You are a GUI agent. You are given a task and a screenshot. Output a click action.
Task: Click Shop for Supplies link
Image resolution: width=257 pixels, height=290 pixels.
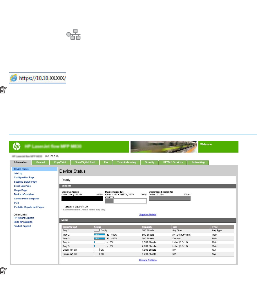click(x=23, y=222)
